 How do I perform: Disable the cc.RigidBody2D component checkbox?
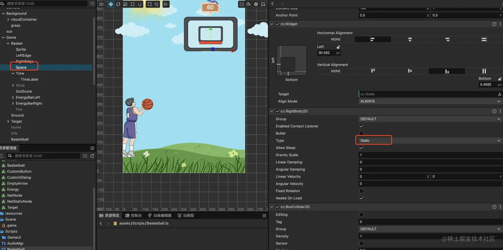pyautogui.click(x=278, y=111)
